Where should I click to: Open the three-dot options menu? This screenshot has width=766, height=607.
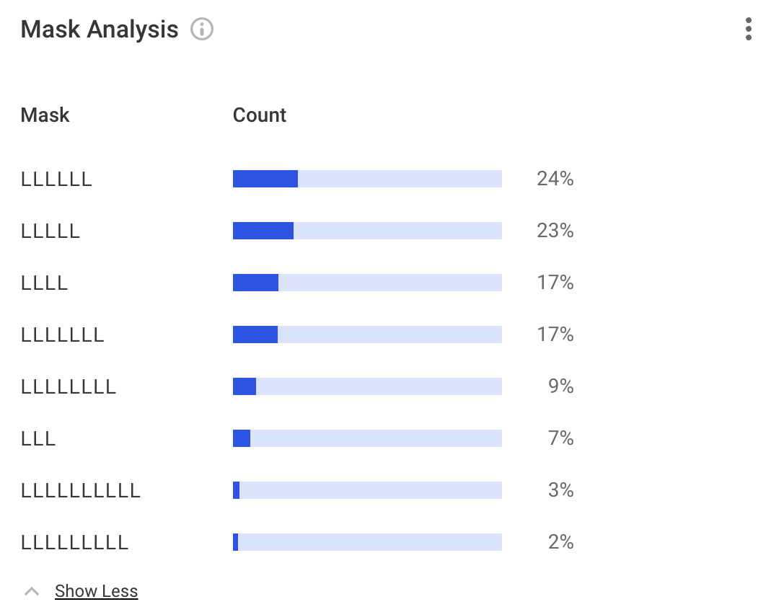(x=747, y=29)
